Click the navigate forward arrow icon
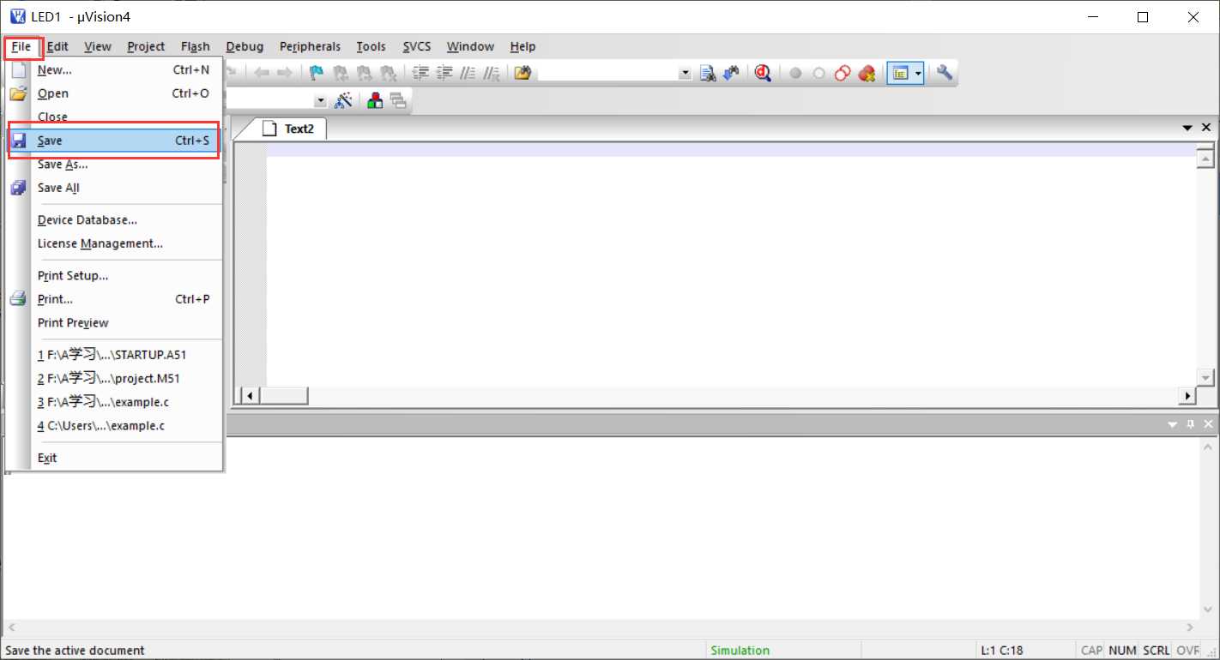1220x660 pixels. tap(285, 74)
